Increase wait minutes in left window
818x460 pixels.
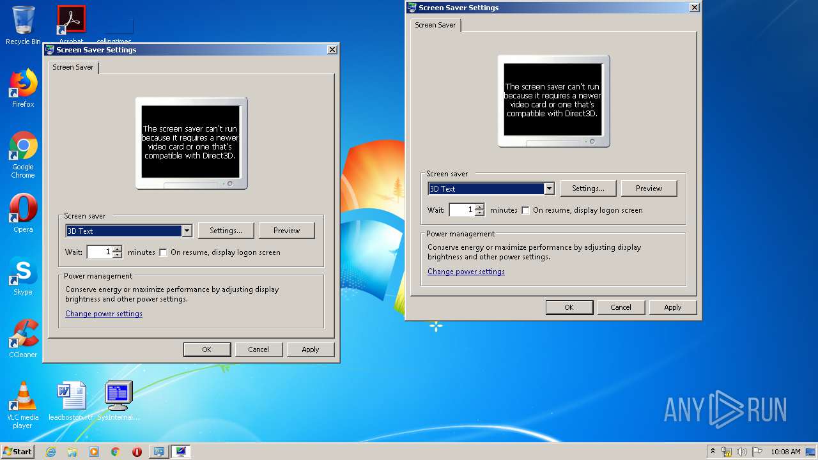117,249
